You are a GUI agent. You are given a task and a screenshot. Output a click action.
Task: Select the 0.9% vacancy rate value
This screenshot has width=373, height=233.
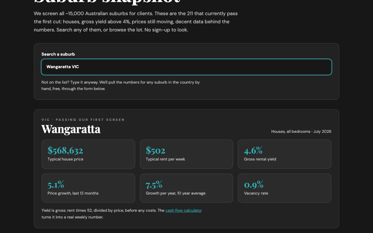pyautogui.click(x=254, y=185)
